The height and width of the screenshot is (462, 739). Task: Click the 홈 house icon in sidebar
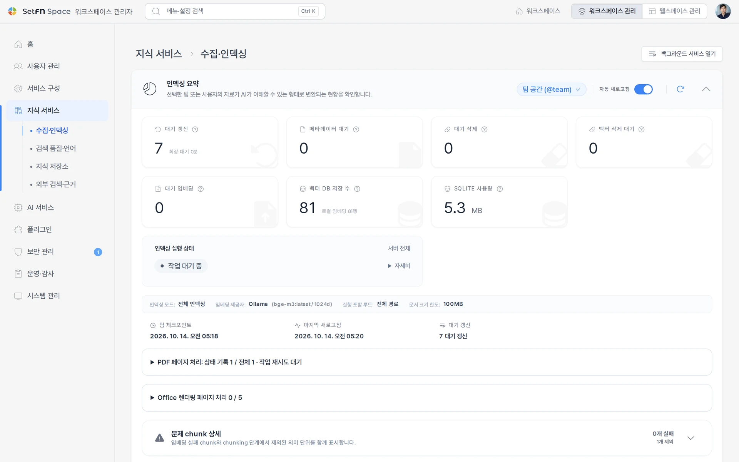tap(18, 44)
